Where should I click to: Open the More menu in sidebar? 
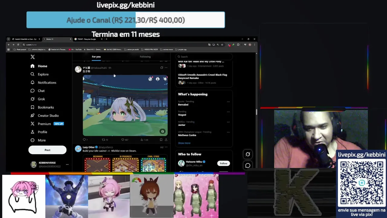[38, 140]
